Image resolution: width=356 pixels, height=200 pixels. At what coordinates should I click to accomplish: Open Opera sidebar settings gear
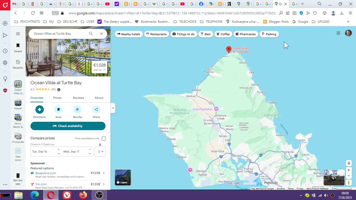click(5, 63)
